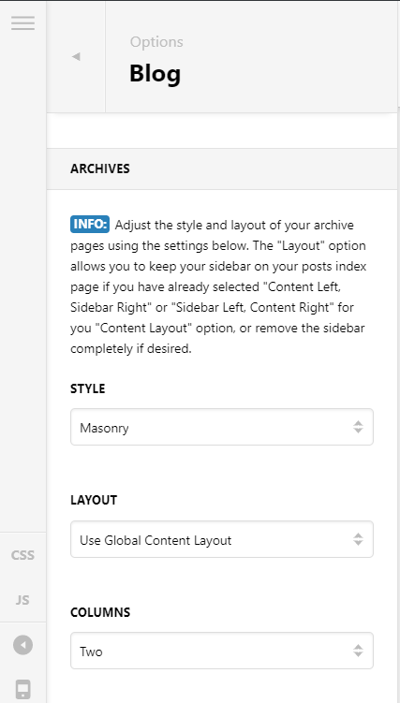Open the JS editor
The image size is (400, 703).
pos(22,600)
